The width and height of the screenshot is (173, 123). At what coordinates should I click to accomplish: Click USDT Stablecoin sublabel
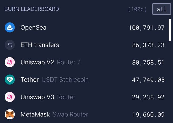pyautogui.click(x=65, y=80)
